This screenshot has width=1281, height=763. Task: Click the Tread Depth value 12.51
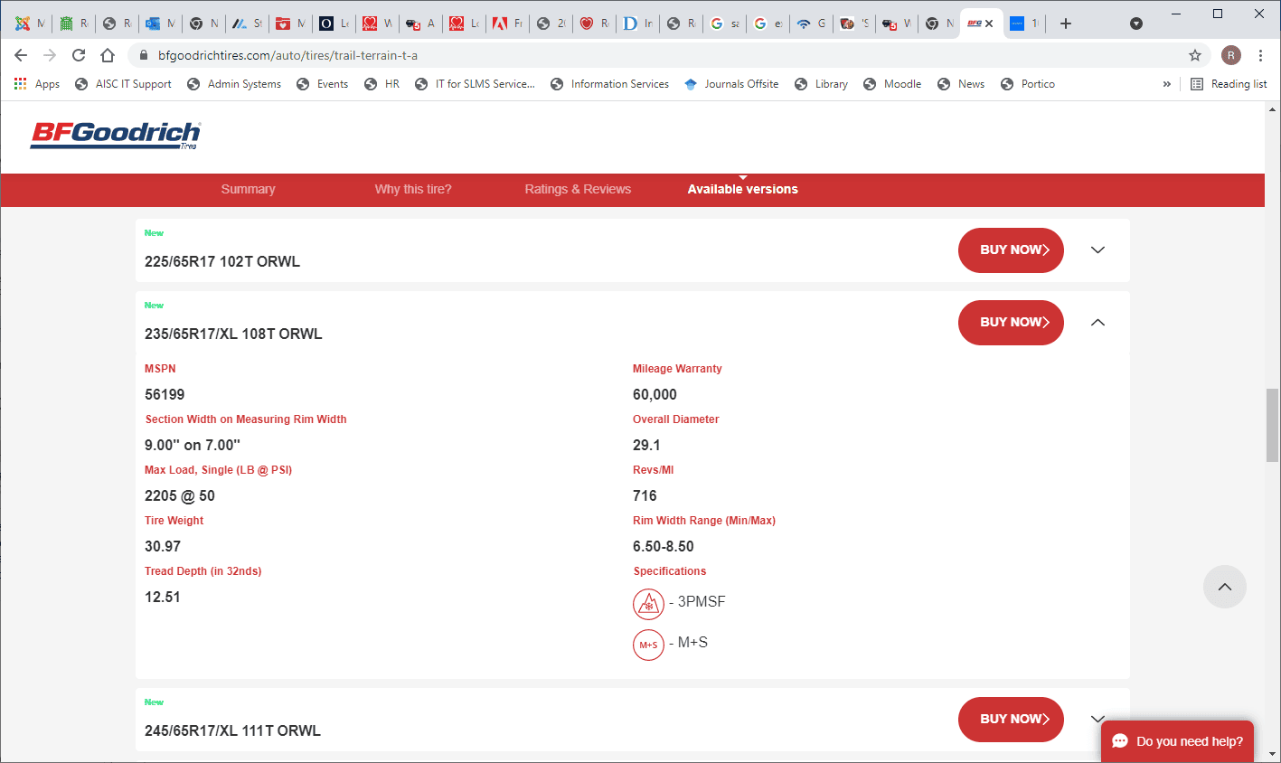163,598
